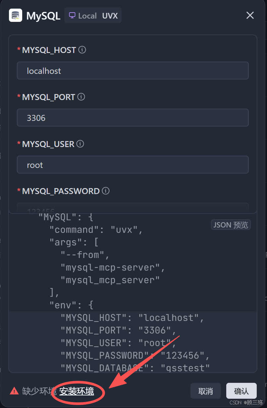Click the MYSQL_PORT field label

49,97
